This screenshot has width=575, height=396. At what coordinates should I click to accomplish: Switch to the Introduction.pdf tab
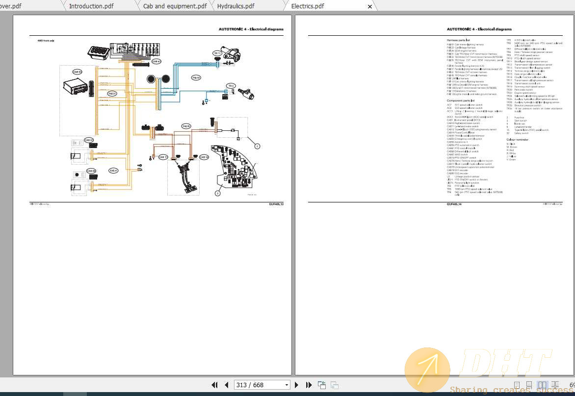click(91, 6)
